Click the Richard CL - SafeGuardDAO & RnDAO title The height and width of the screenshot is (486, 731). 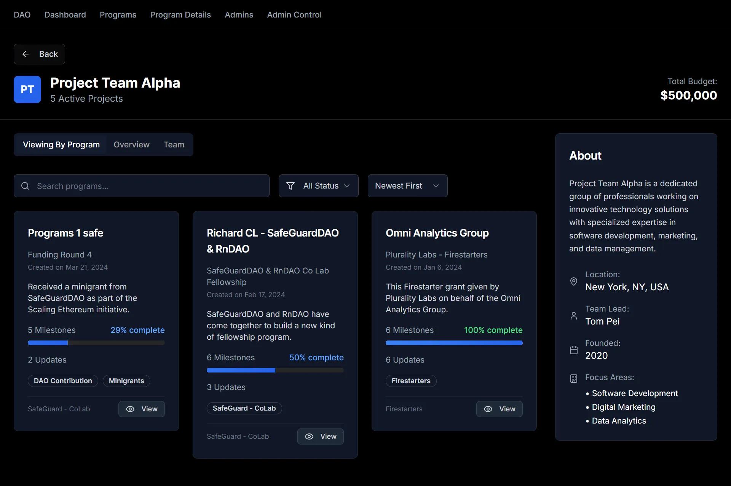(x=273, y=241)
